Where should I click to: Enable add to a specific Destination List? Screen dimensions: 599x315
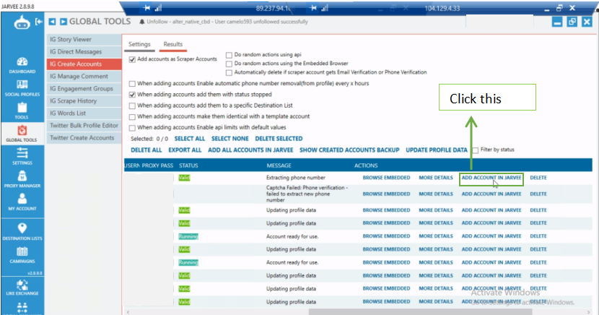pyautogui.click(x=132, y=105)
